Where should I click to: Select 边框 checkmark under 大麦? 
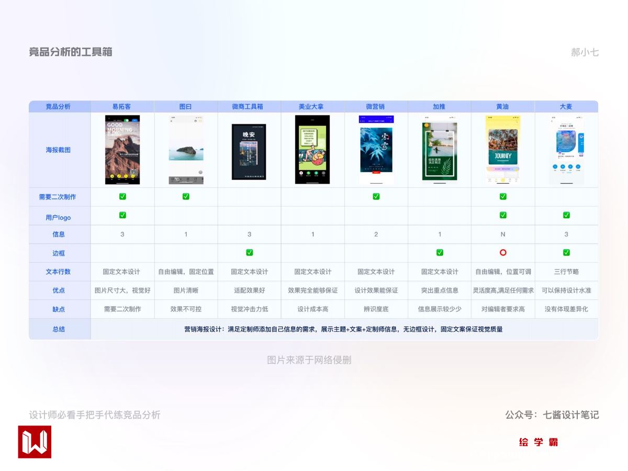pos(566,253)
